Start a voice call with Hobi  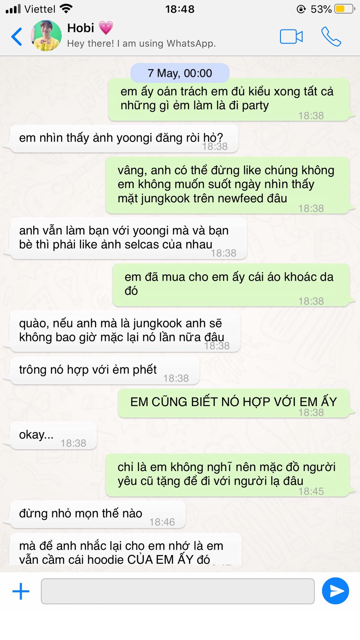coord(331,36)
